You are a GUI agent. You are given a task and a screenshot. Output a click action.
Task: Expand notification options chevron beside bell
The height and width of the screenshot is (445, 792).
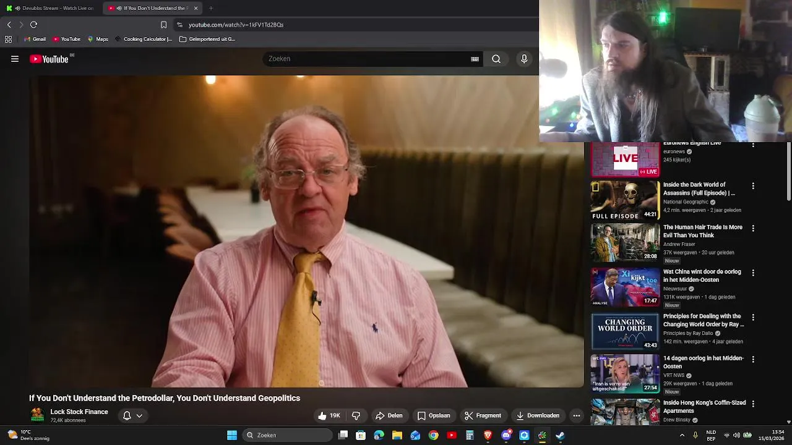pyautogui.click(x=139, y=416)
